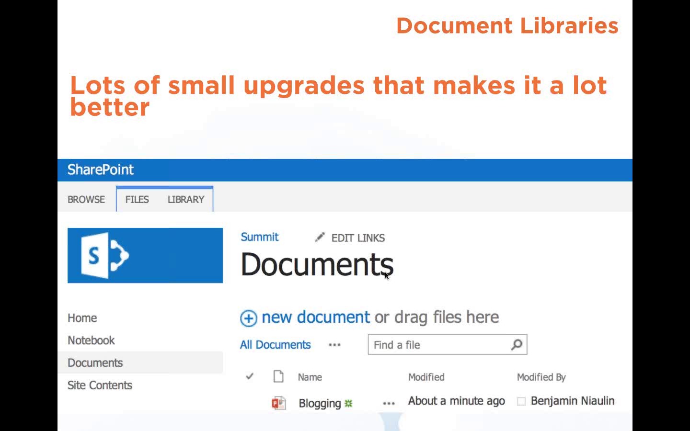The image size is (690, 431).
Task: Select the All Documents view
Action: [276, 345]
